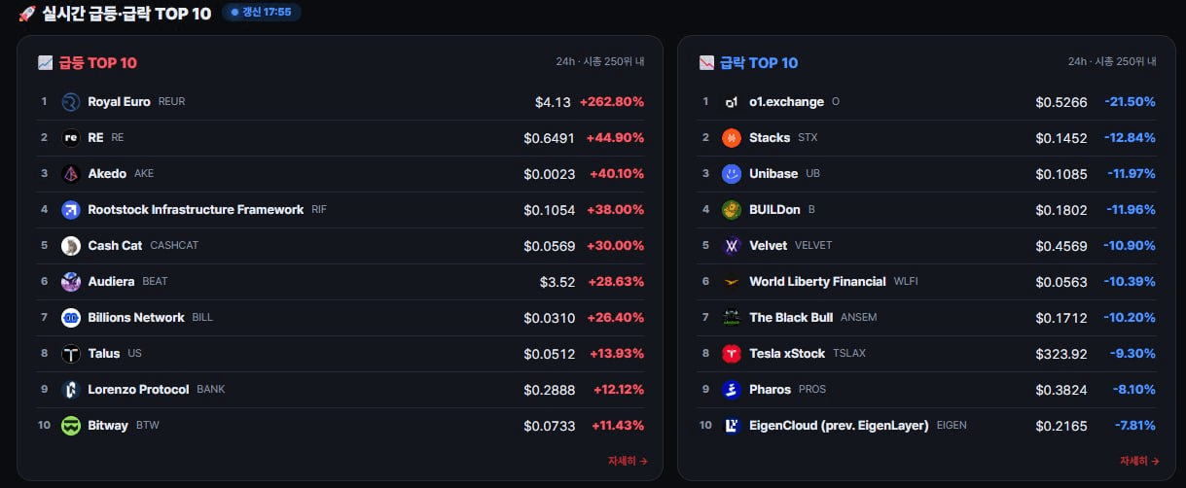Click the Akedo token logo

71,174
